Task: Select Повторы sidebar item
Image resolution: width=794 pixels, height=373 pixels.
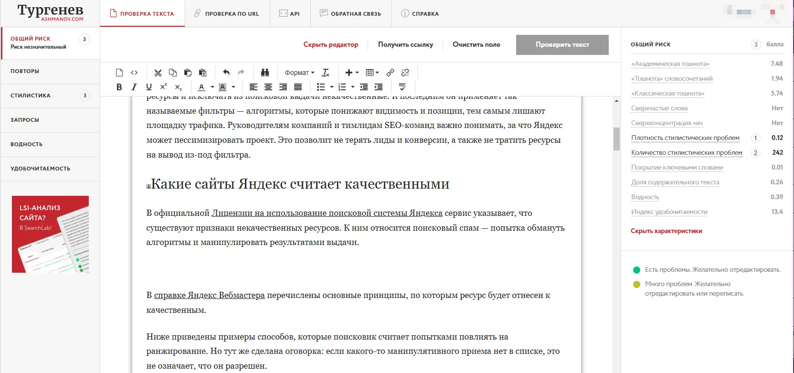Action: click(50, 71)
